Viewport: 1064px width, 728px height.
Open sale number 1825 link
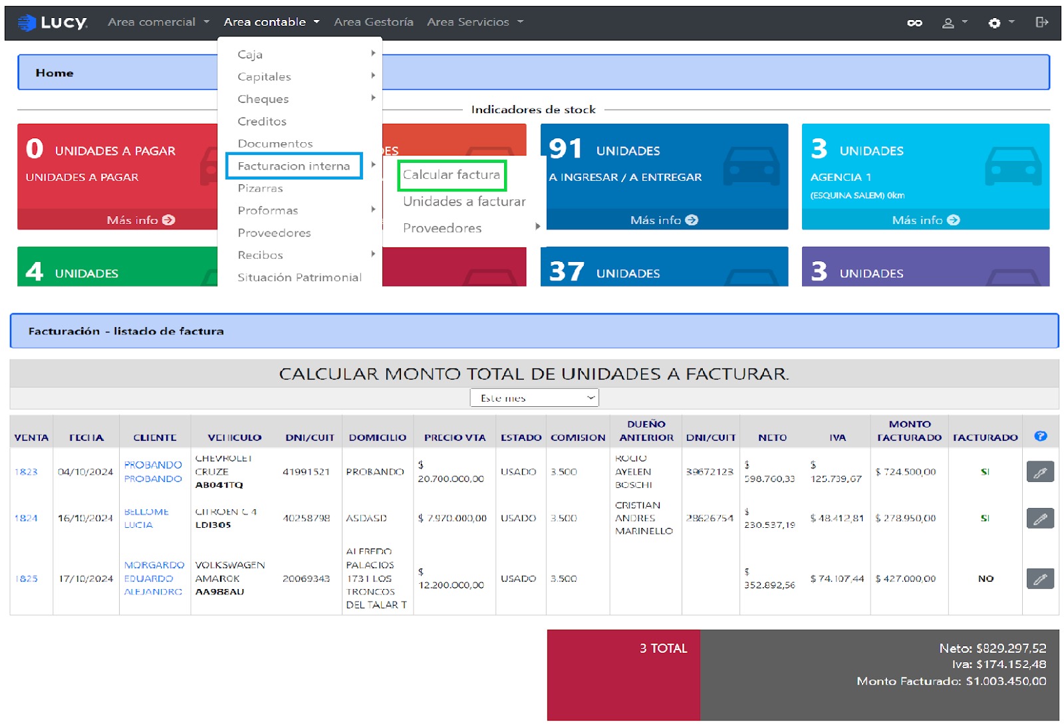[26, 578]
